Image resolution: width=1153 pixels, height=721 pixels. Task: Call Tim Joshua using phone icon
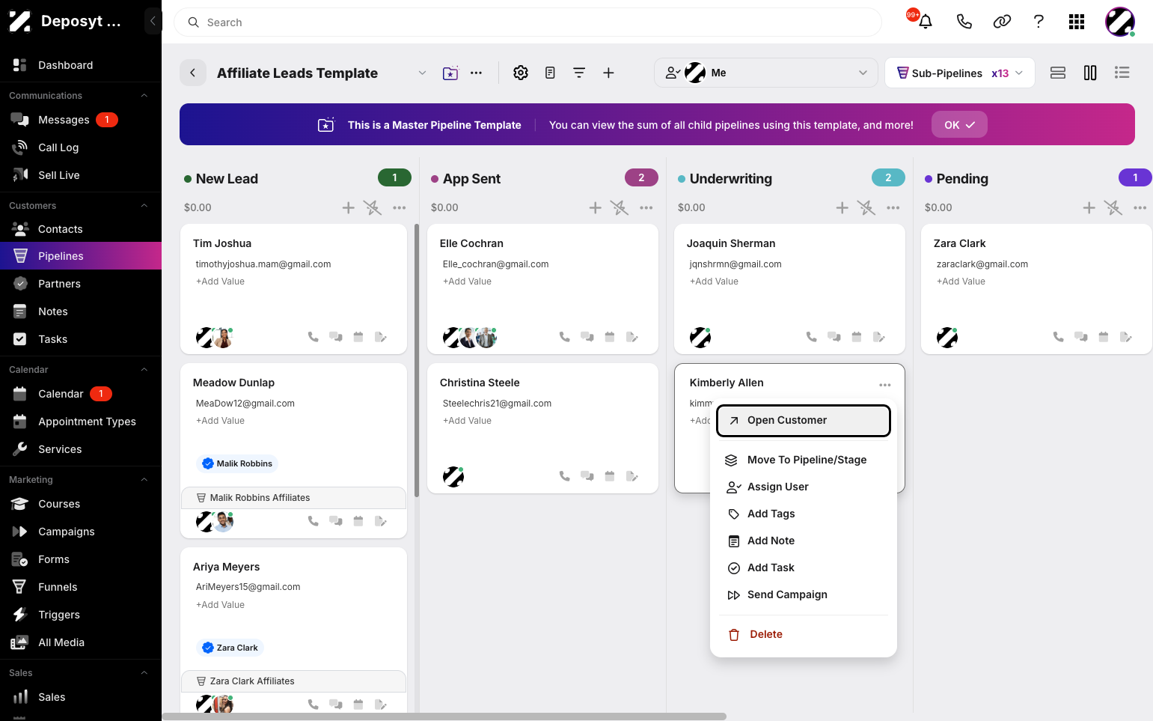pyautogui.click(x=314, y=337)
